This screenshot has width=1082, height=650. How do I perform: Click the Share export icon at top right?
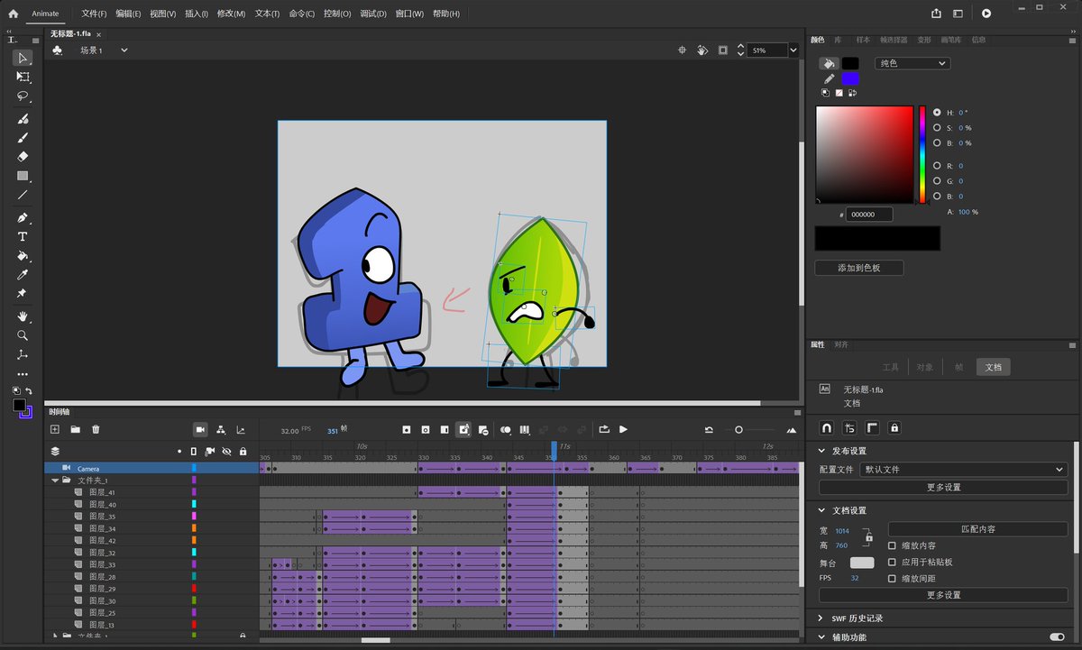point(936,14)
